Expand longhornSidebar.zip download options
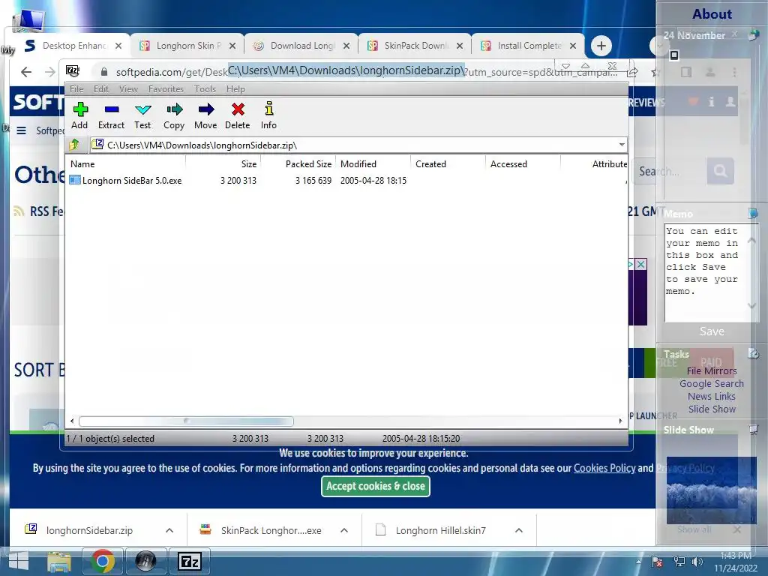768x576 pixels. pyautogui.click(x=169, y=530)
